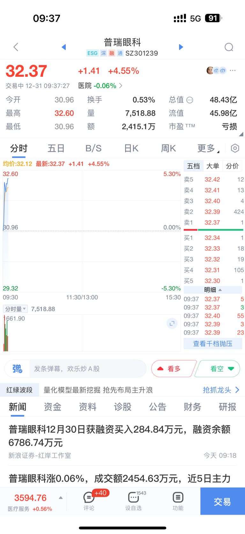Image resolution: width=245 pixels, height=534 pixels.
Task: Select 日K chart tab
Action: [x=131, y=148]
